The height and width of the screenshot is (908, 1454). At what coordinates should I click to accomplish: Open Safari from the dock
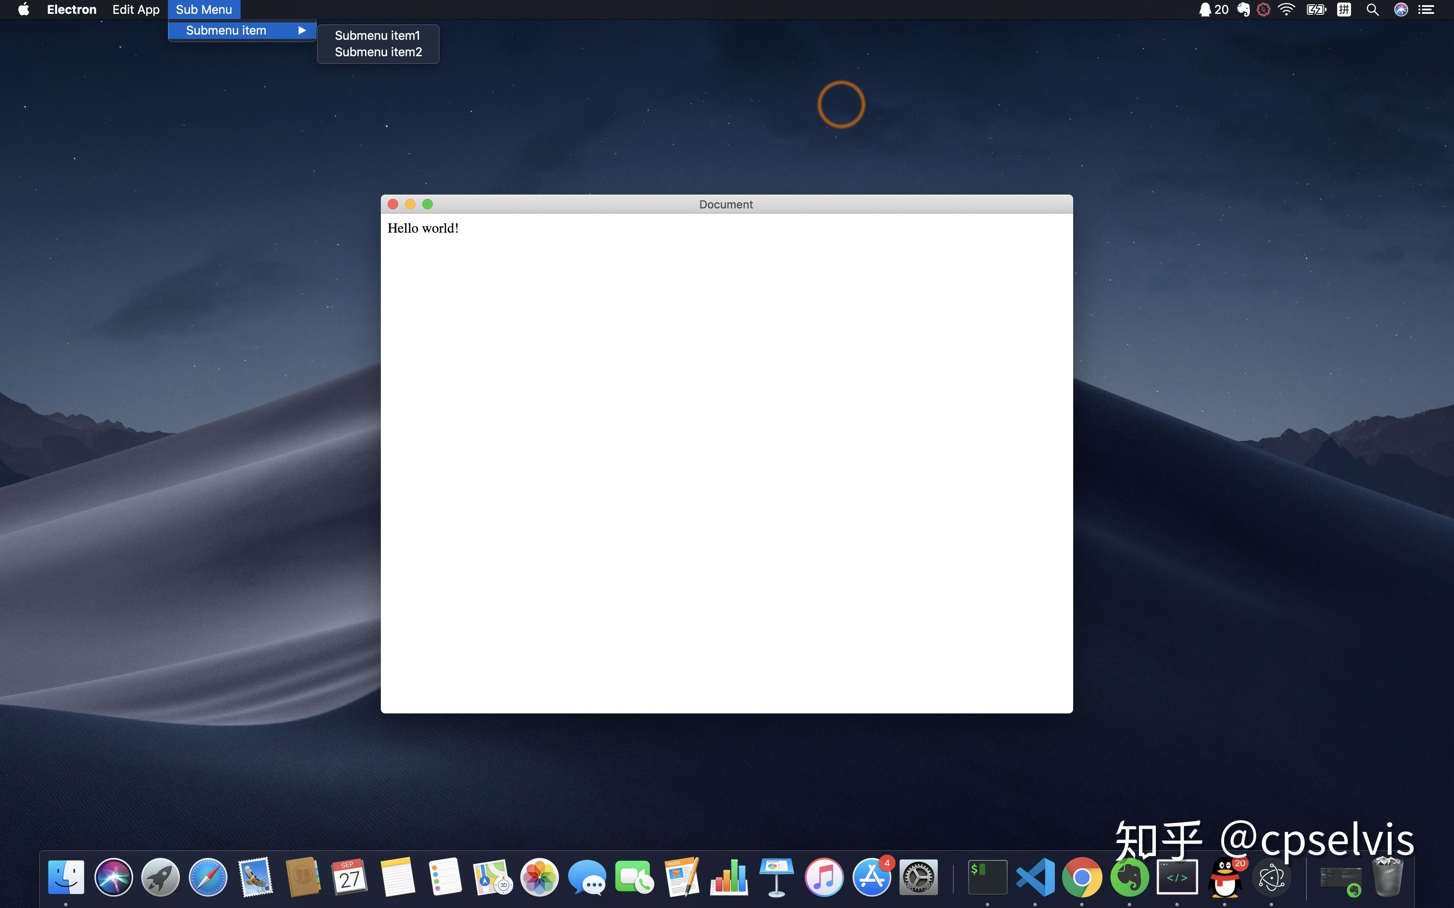208,877
